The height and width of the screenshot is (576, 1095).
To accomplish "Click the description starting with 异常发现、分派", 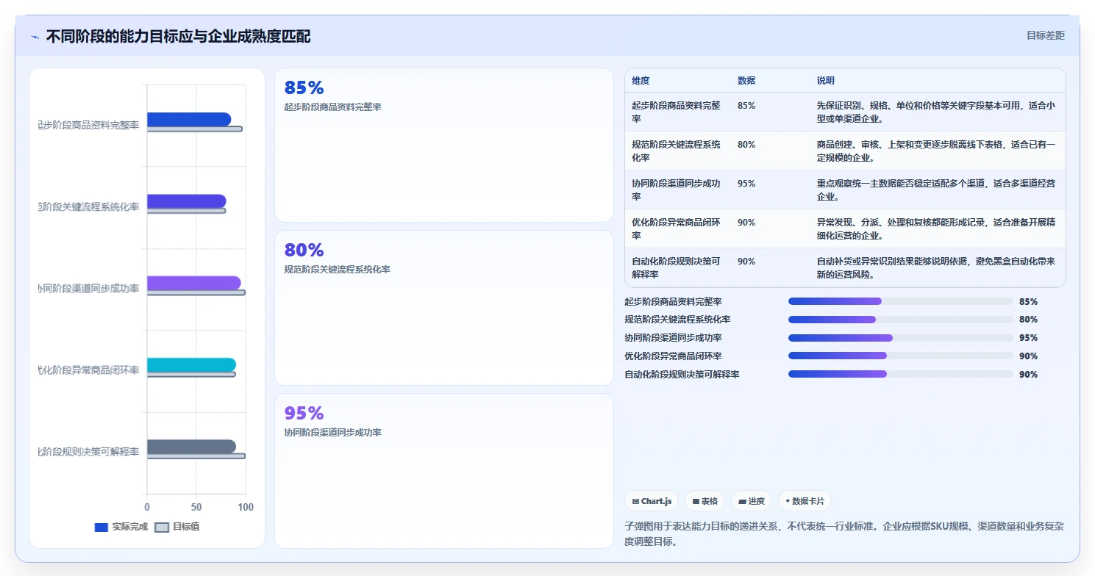I will pos(936,228).
